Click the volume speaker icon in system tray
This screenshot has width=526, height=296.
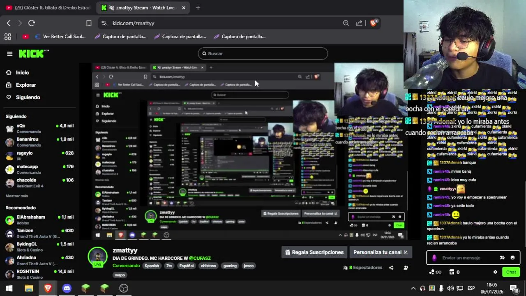tap(450, 288)
